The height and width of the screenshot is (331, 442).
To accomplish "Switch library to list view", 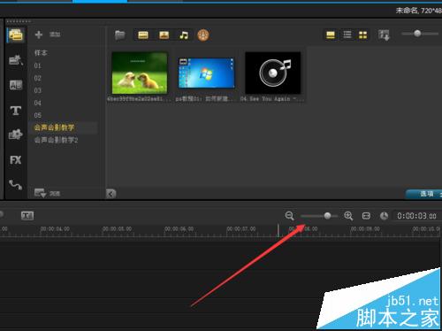I will click(347, 35).
